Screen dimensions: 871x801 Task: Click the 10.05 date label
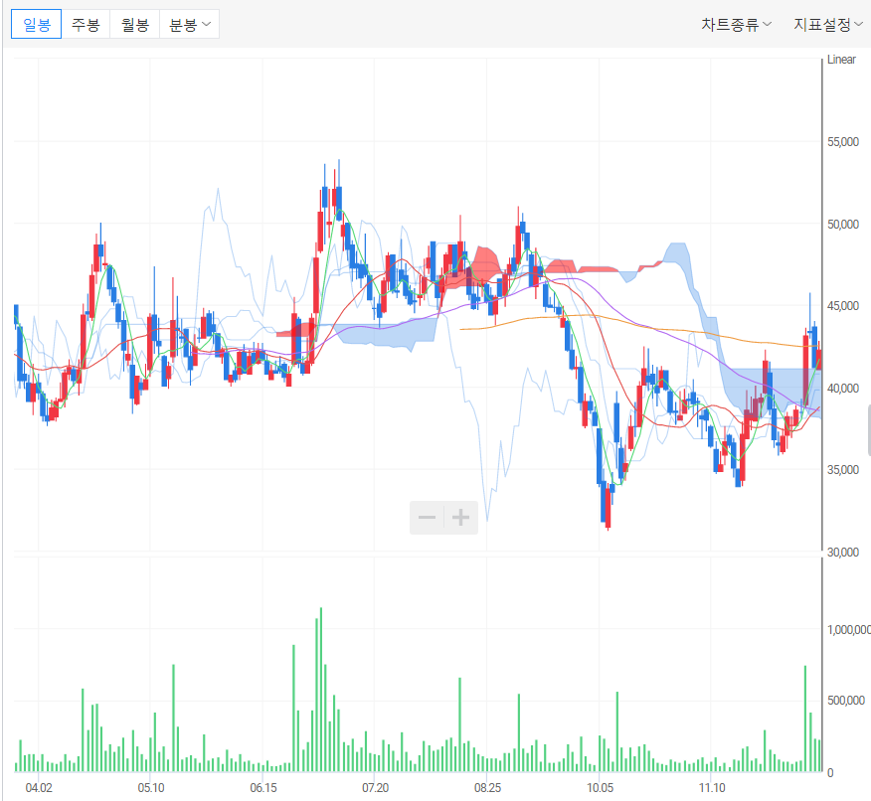[x=600, y=788]
